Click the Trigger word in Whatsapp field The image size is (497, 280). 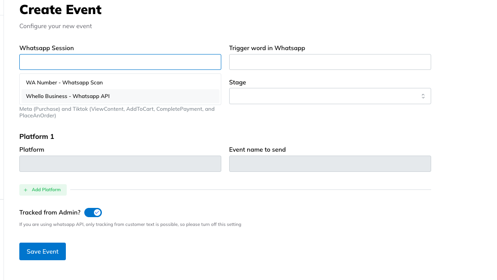330,62
